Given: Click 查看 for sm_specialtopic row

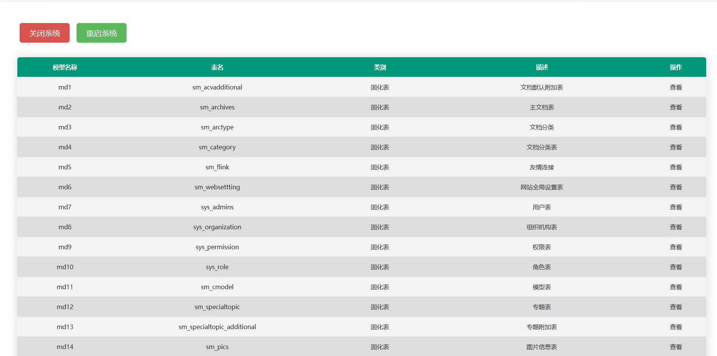Looking at the screenshot, I should pos(675,307).
